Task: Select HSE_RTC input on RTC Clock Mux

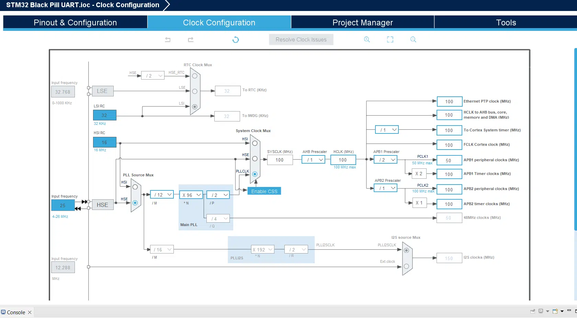Action: 195,76
